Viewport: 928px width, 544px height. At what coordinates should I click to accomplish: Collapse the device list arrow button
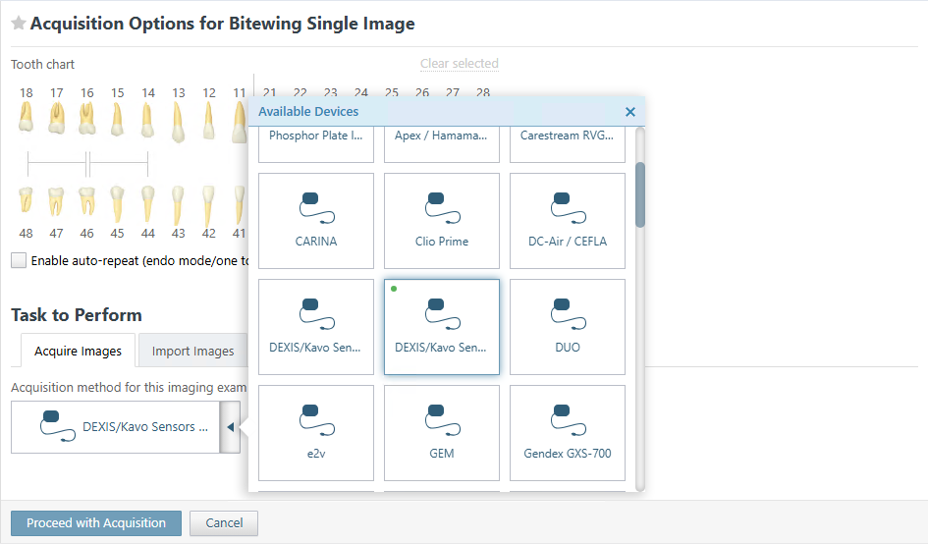point(230,427)
